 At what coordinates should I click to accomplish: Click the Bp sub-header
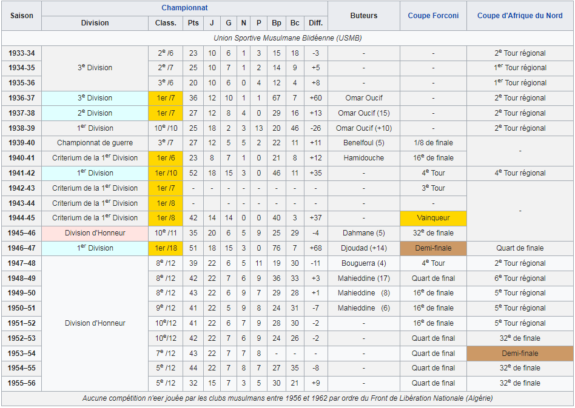tap(277, 22)
